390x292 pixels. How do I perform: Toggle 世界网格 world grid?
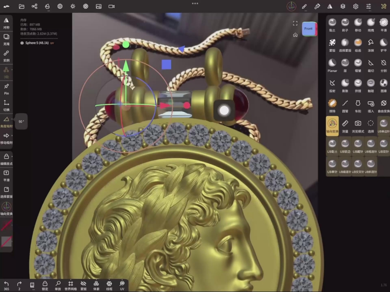[70, 286]
